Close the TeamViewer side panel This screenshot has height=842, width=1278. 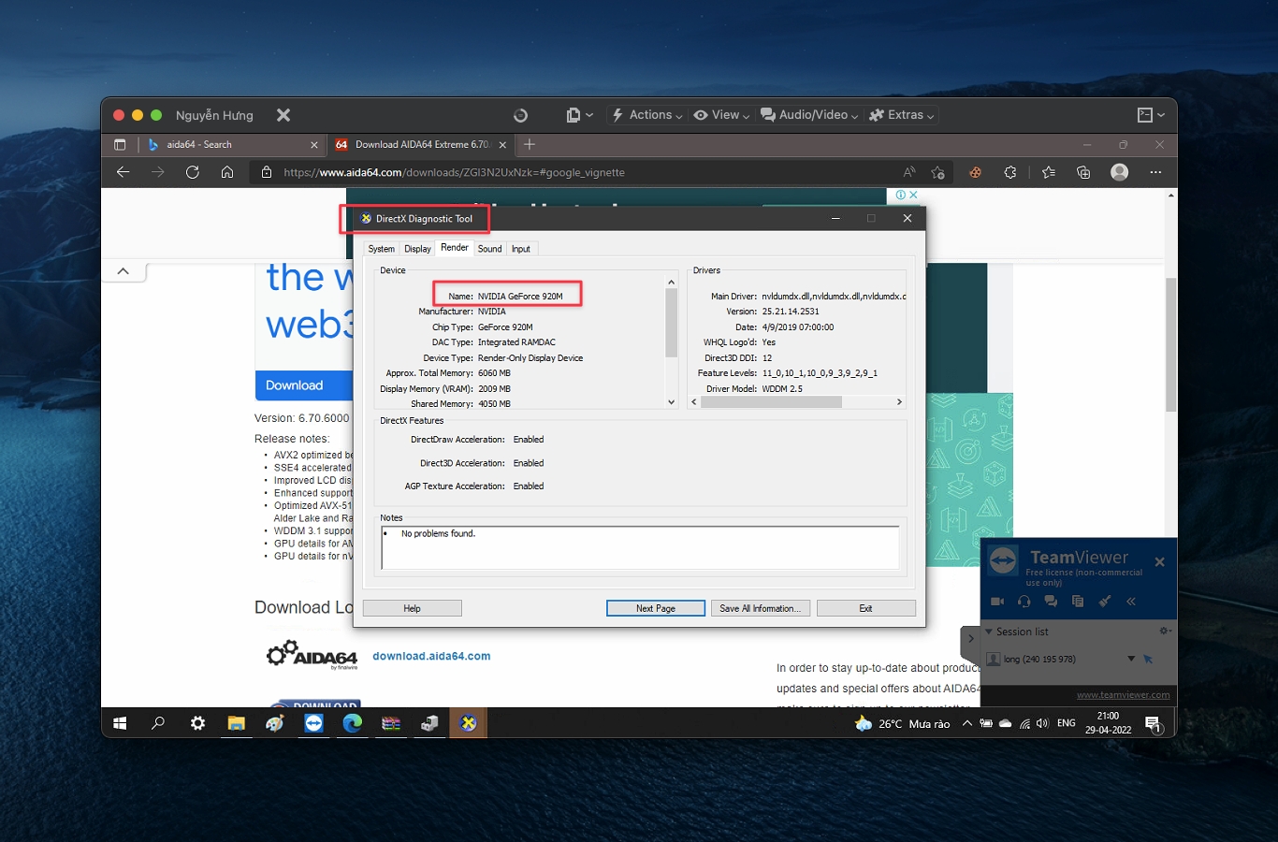pos(1160,562)
